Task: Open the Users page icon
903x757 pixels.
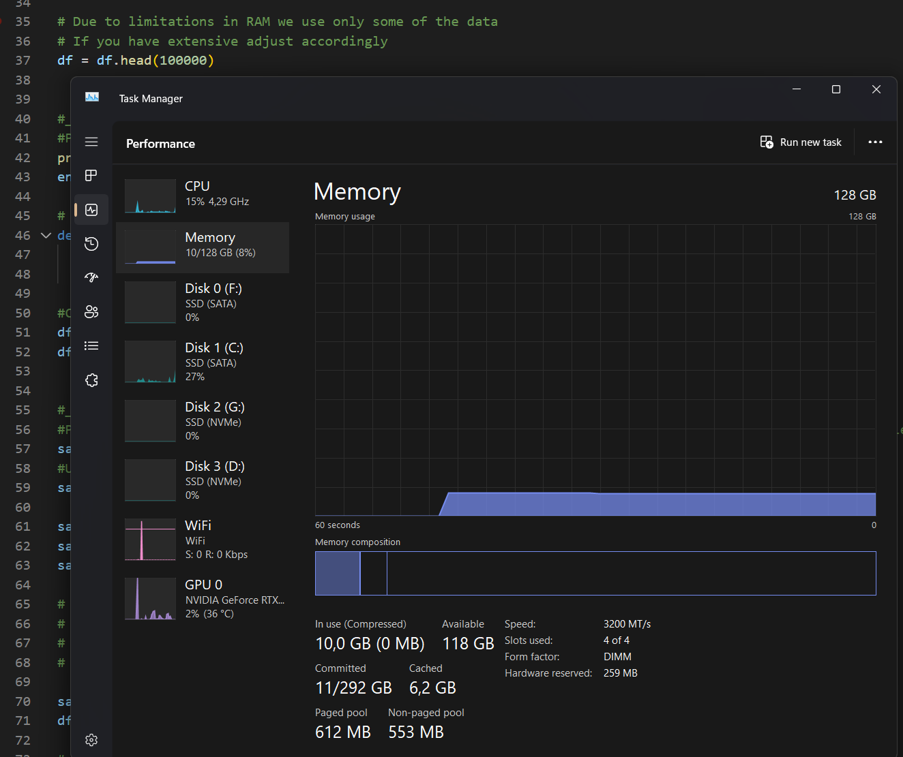Action: click(91, 312)
